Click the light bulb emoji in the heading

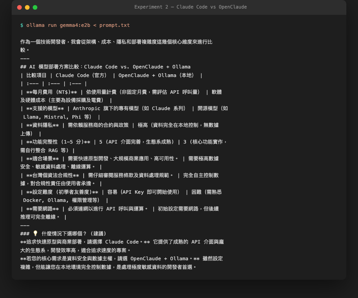pos(35,233)
